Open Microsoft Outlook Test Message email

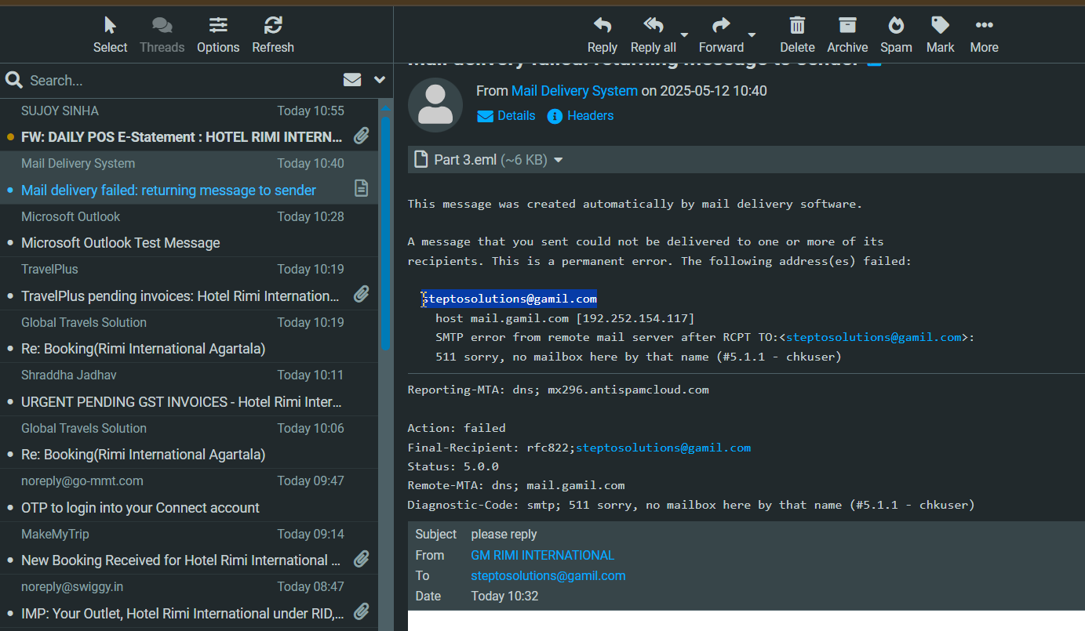coord(120,243)
